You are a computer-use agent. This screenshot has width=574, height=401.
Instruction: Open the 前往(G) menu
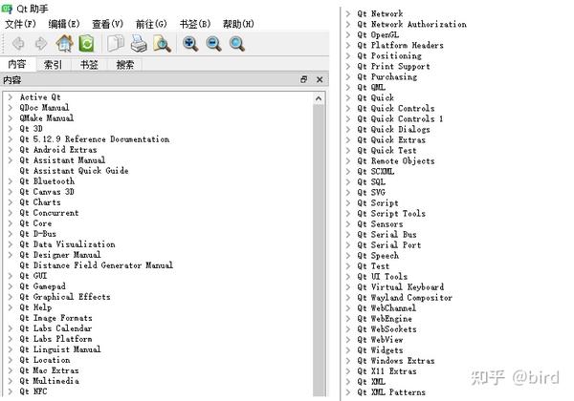[151, 24]
